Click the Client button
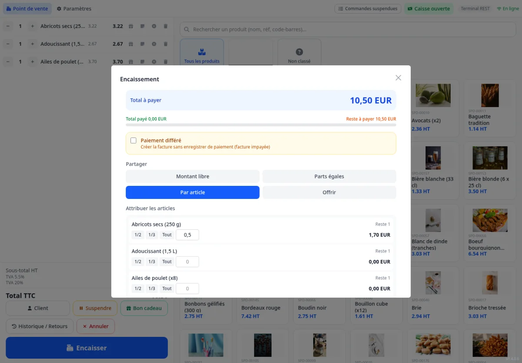Image resolution: width=522 pixels, height=363 pixels. [x=38, y=308]
